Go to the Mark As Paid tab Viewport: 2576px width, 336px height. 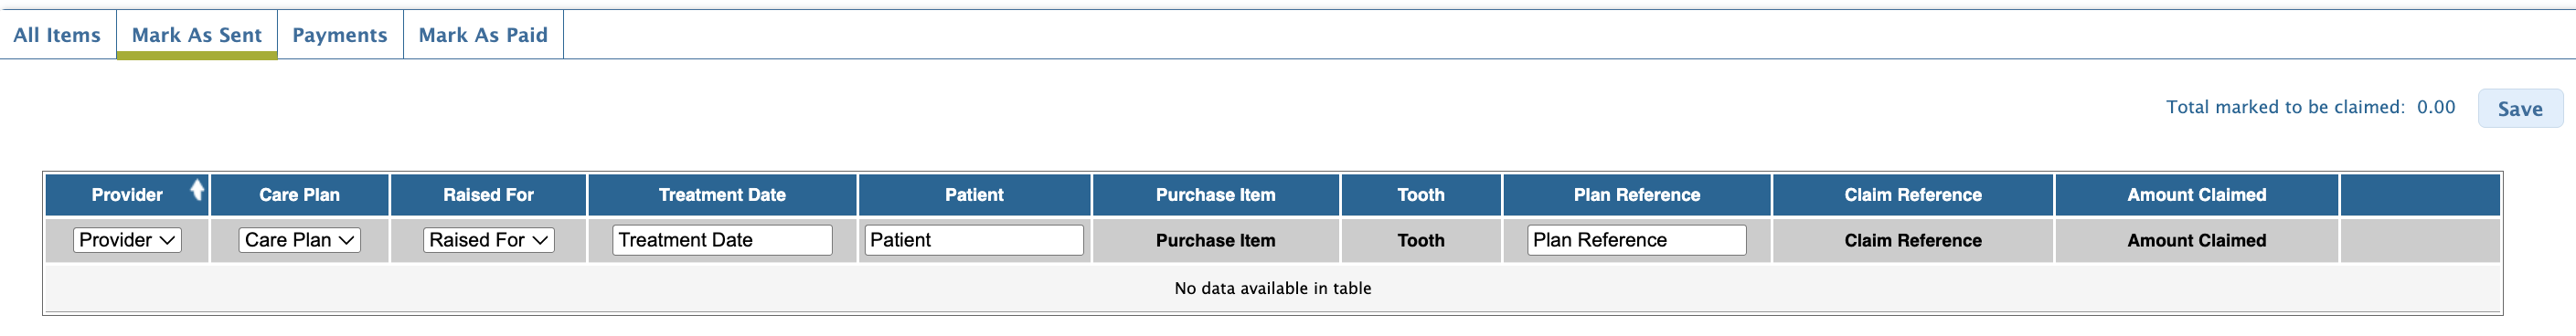(x=483, y=35)
